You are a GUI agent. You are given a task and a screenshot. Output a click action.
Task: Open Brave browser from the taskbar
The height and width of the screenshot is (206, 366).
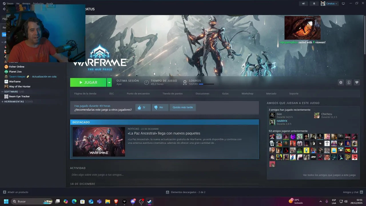pos(116,201)
